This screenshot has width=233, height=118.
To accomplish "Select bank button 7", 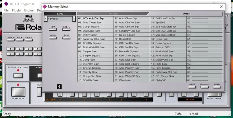I will (x=29, y=54).
